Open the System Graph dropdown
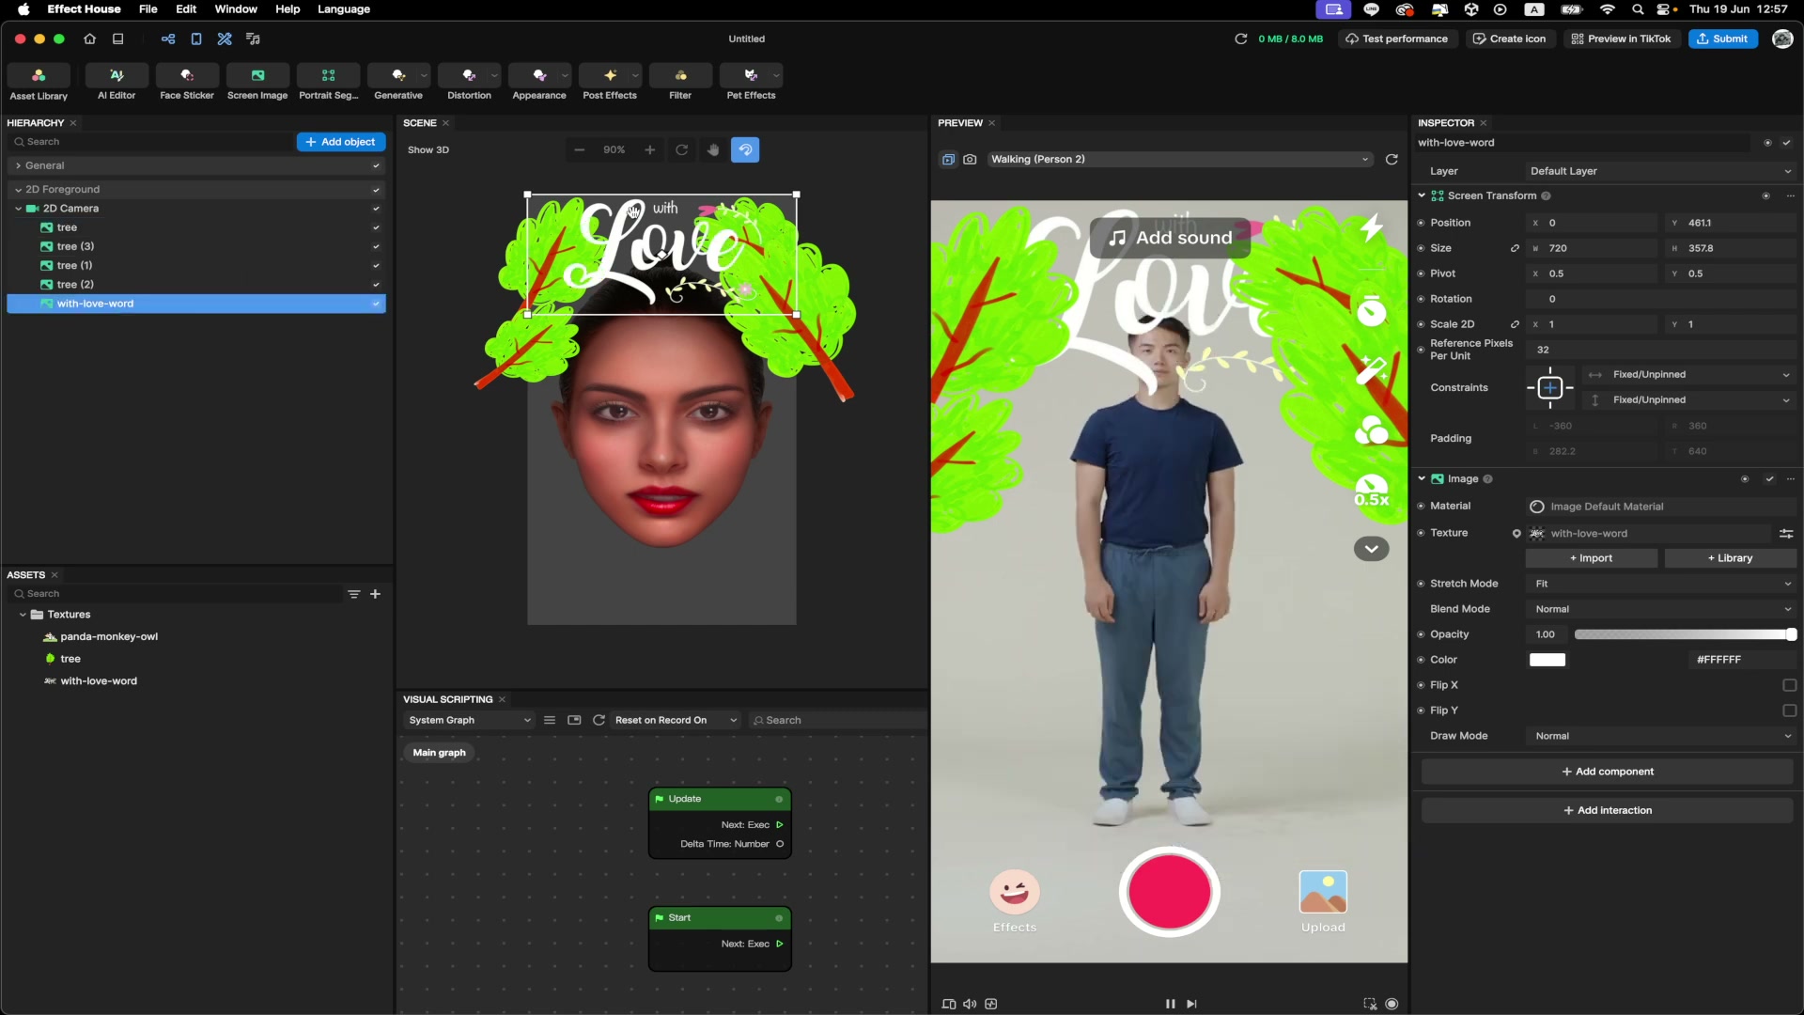 [x=469, y=720]
